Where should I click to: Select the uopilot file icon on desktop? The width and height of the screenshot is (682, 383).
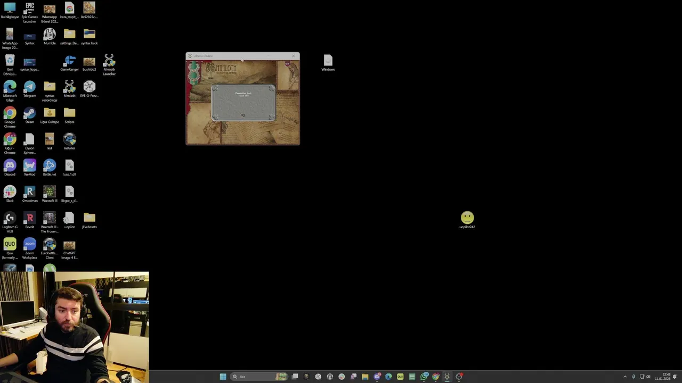[69, 220]
